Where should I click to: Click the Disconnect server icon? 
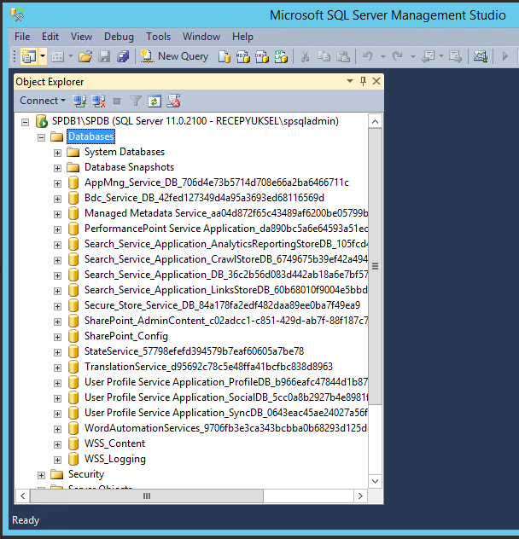tap(98, 101)
